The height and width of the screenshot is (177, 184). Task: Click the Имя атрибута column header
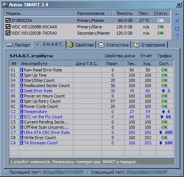46,64
